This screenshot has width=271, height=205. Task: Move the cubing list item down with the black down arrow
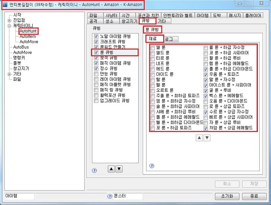(119, 169)
